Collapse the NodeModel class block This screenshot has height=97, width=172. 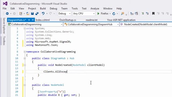pyautogui.click(x=25, y=85)
